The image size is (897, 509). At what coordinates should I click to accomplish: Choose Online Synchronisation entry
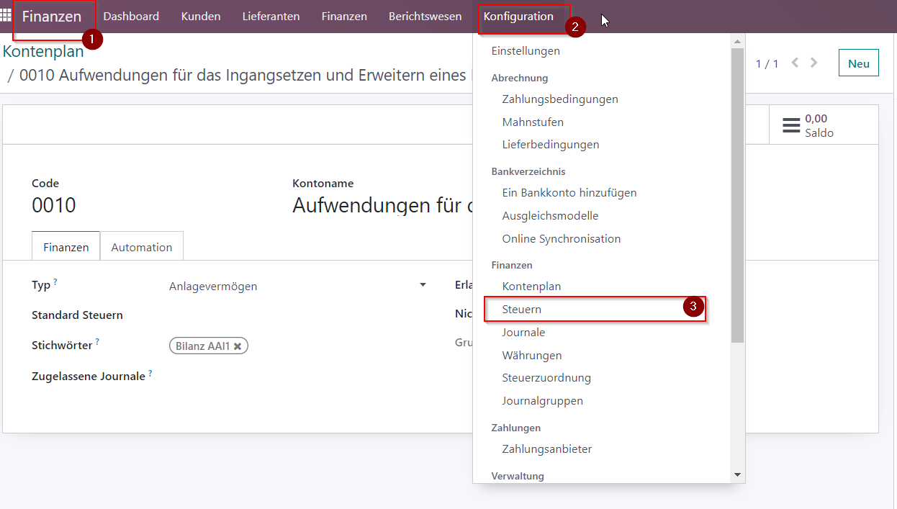pos(562,239)
